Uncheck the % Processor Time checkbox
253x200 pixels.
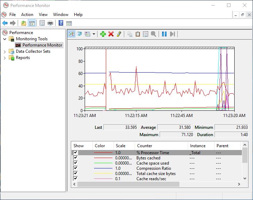75,153
